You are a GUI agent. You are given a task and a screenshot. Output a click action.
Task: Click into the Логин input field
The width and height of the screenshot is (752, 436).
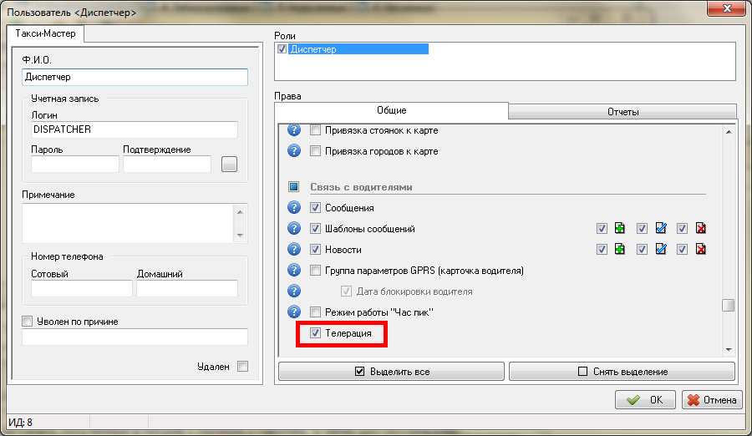(x=134, y=130)
